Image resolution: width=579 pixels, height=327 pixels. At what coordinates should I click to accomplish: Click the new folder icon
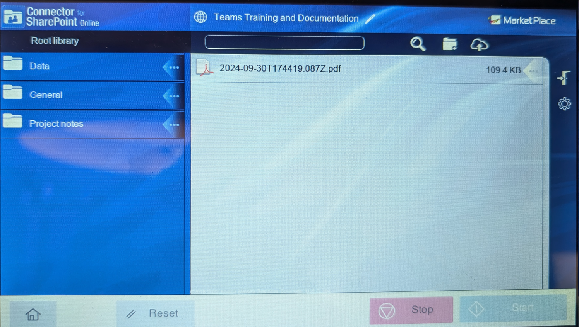[x=450, y=44]
